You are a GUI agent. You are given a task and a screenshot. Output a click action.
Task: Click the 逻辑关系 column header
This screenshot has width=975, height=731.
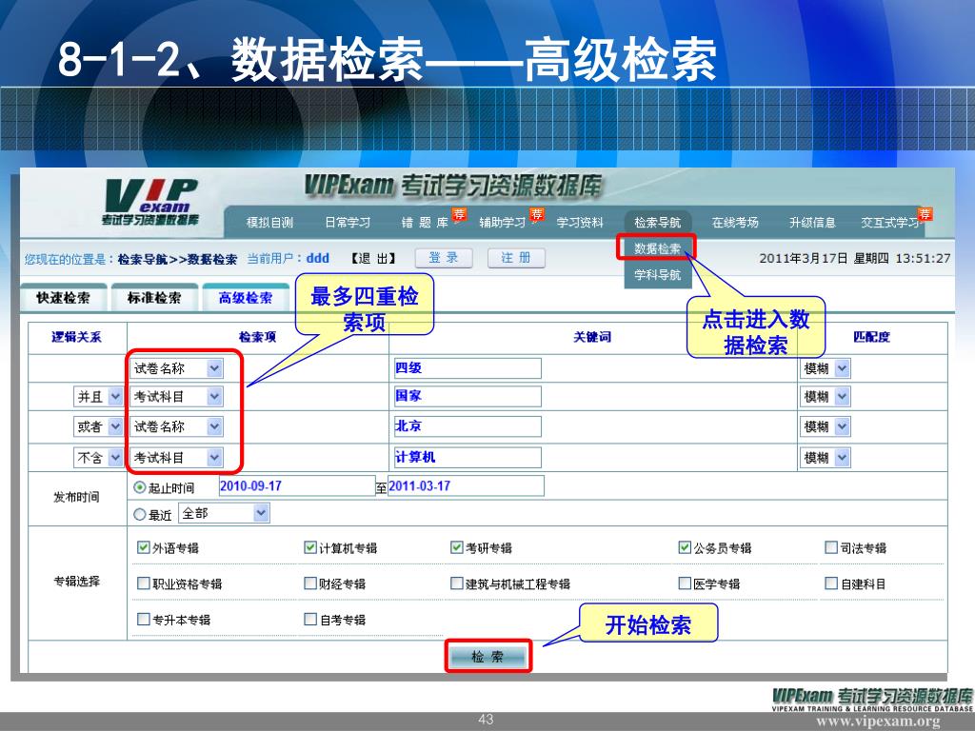[76, 337]
